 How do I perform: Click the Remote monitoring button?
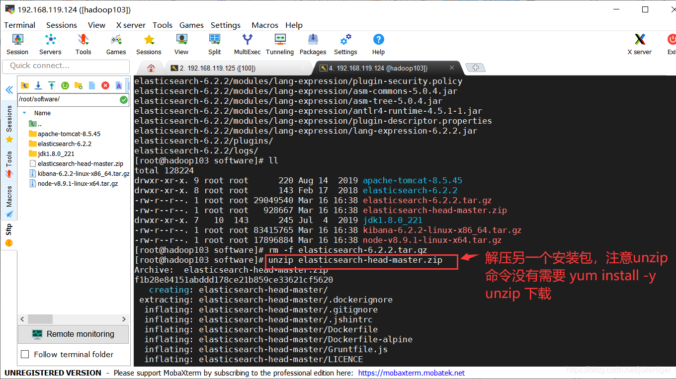click(73, 334)
